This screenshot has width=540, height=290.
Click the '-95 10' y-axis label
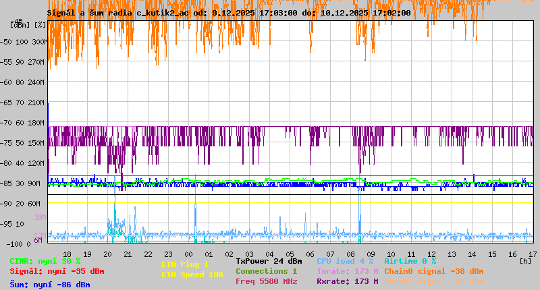[12, 224]
